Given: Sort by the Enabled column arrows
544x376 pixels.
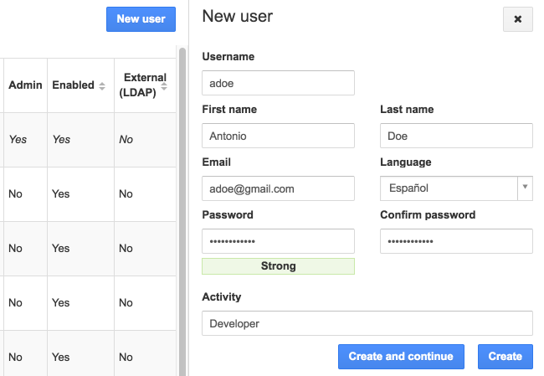Looking at the screenshot, I should [102, 85].
